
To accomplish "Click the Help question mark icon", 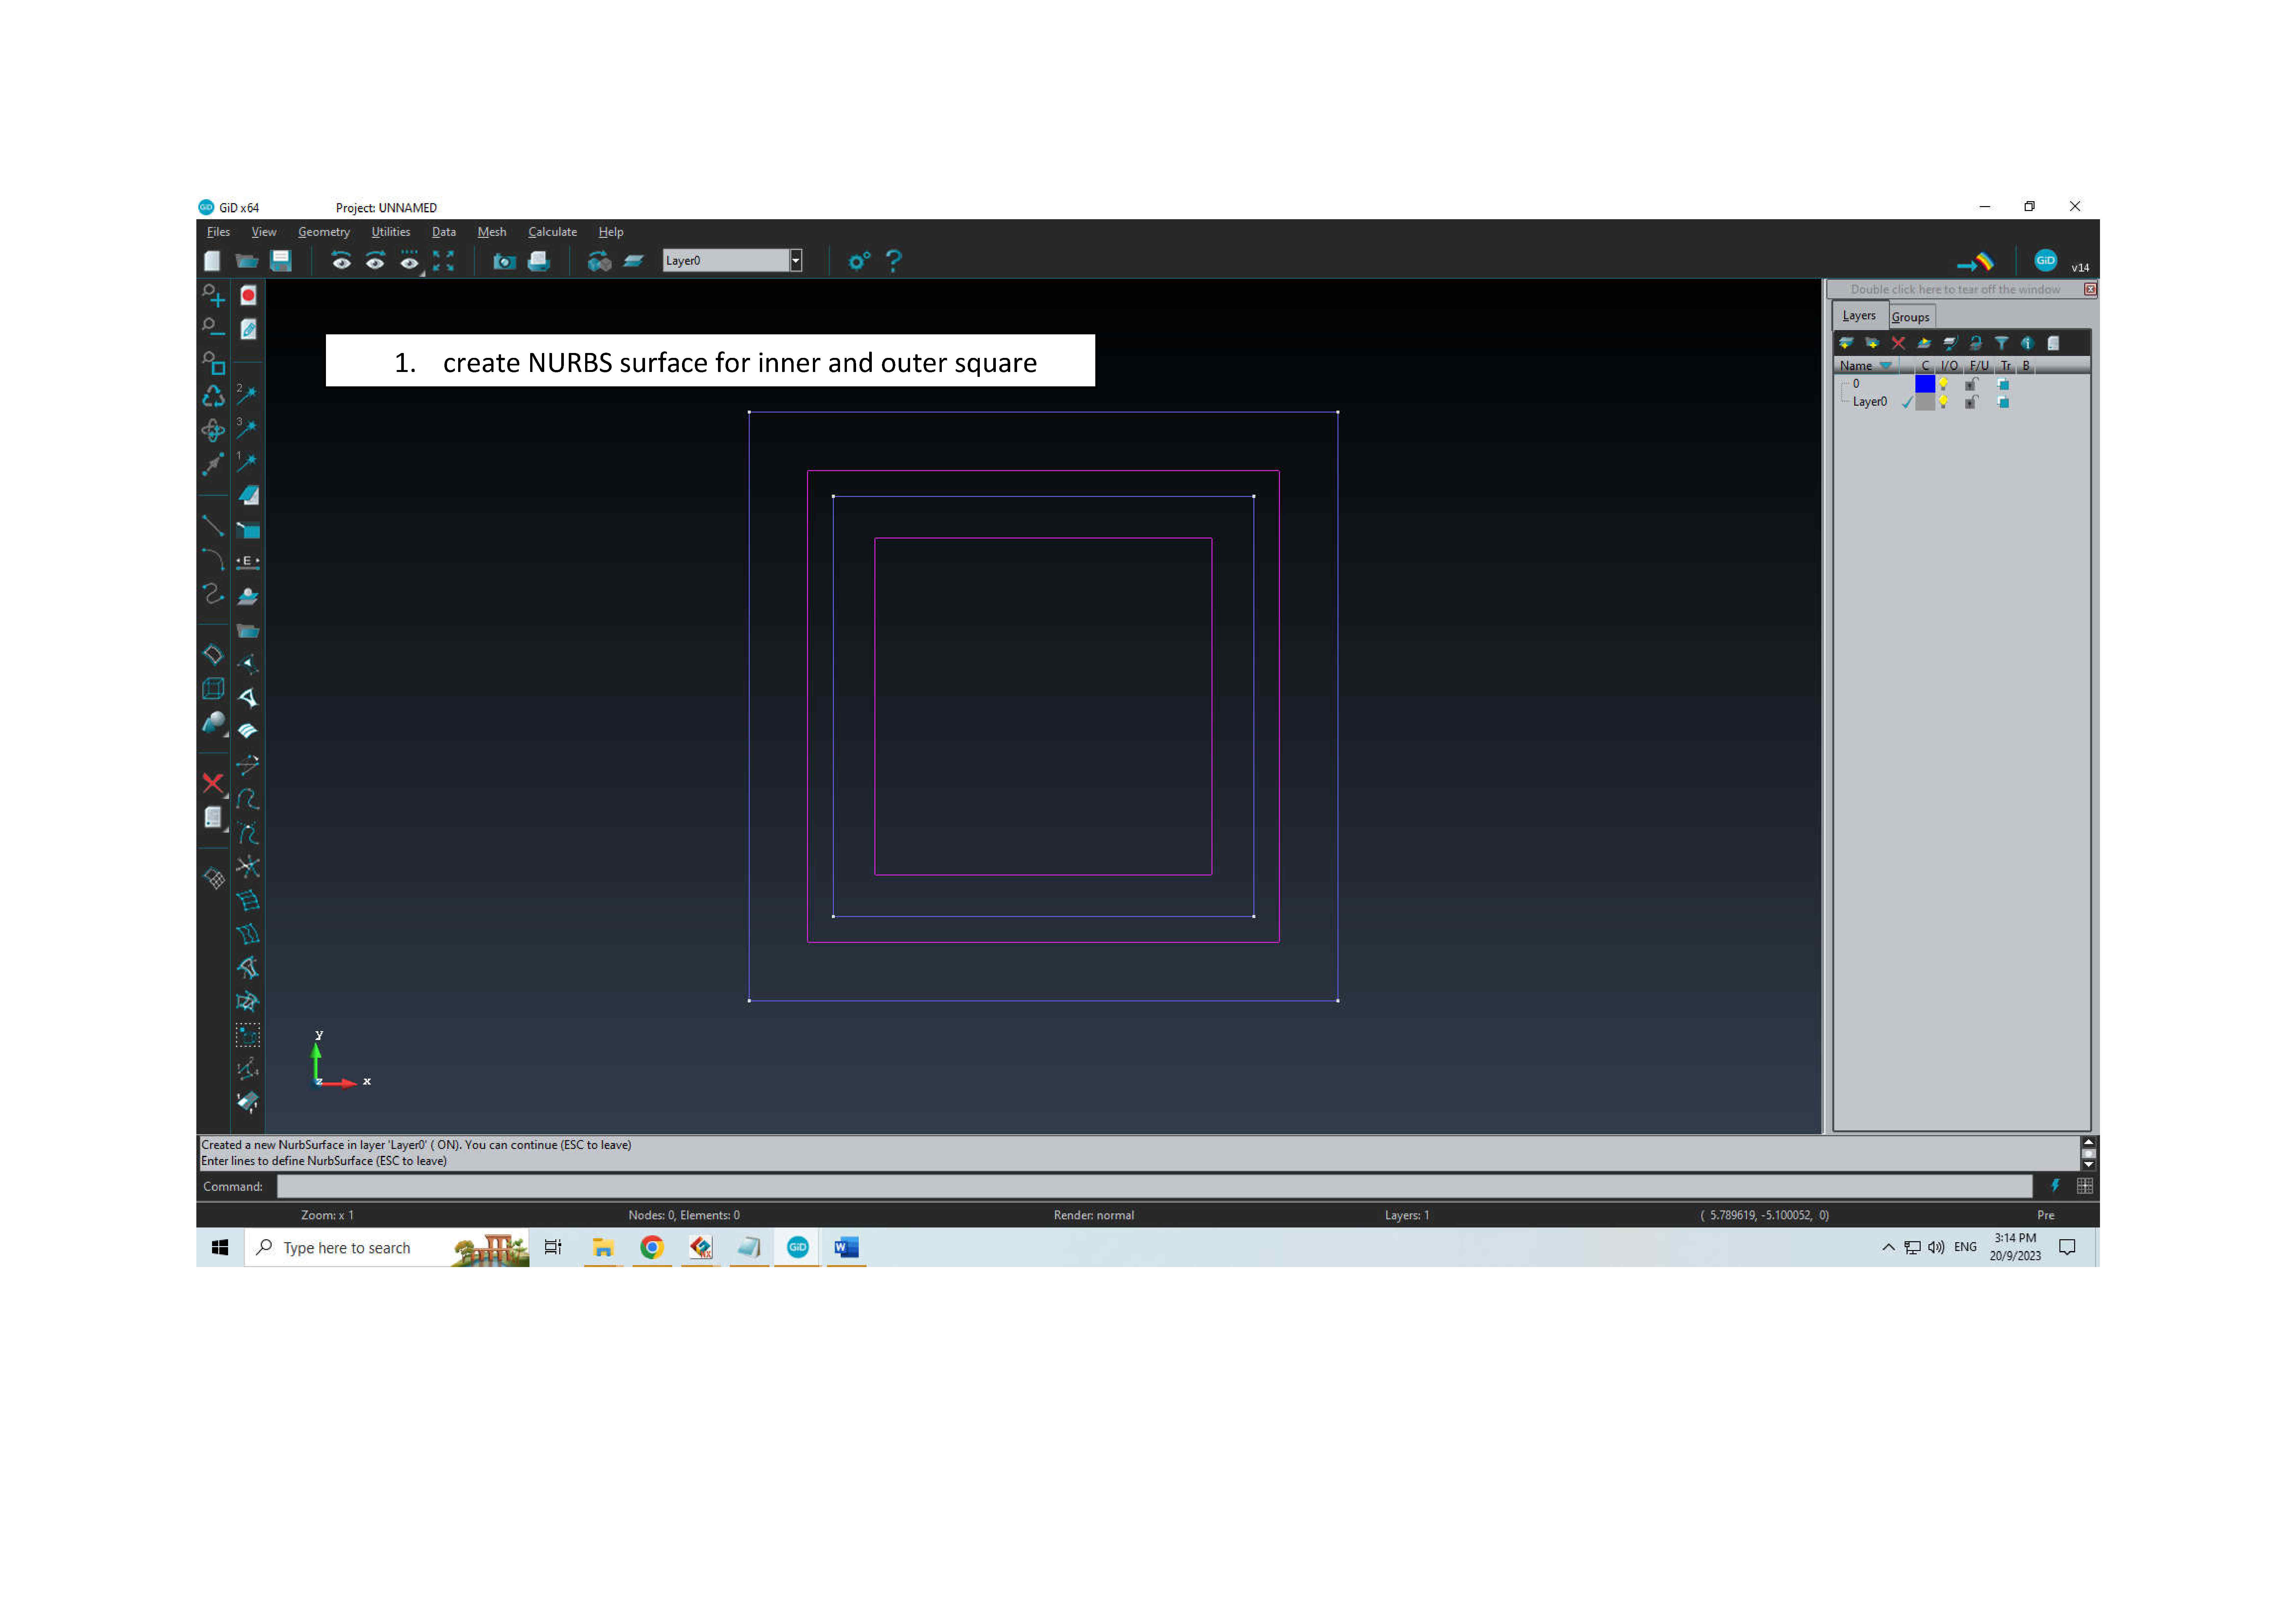I will click(x=894, y=261).
